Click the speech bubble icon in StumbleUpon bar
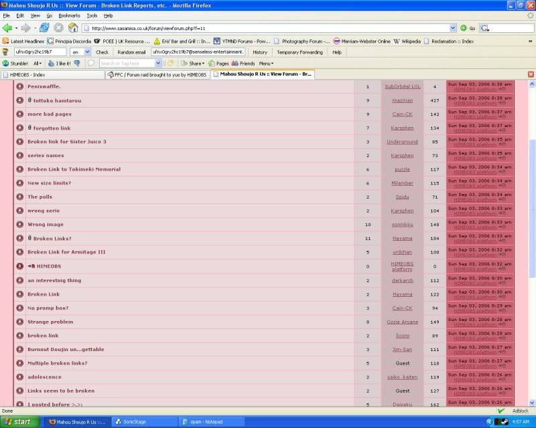This screenshot has width=536, height=428. pyautogui.click(x=90, y=63)
